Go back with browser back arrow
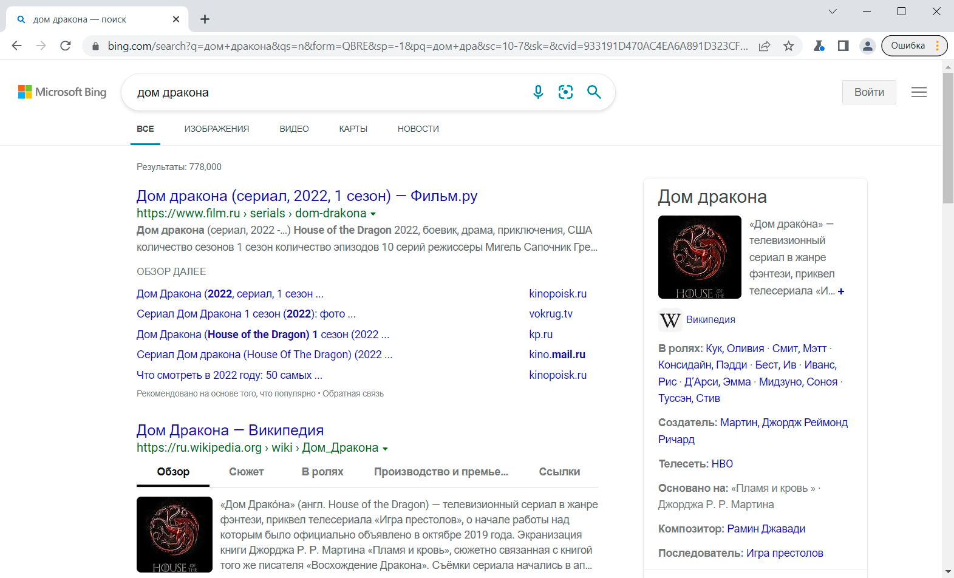This screenshot has width=954, height=578. tap(16, 46)
